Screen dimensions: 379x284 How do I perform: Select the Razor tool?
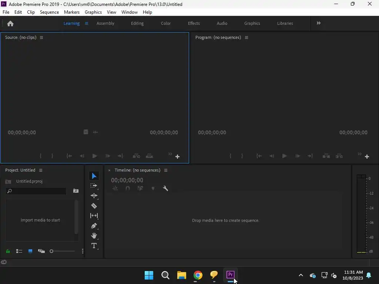coord(94,206)
